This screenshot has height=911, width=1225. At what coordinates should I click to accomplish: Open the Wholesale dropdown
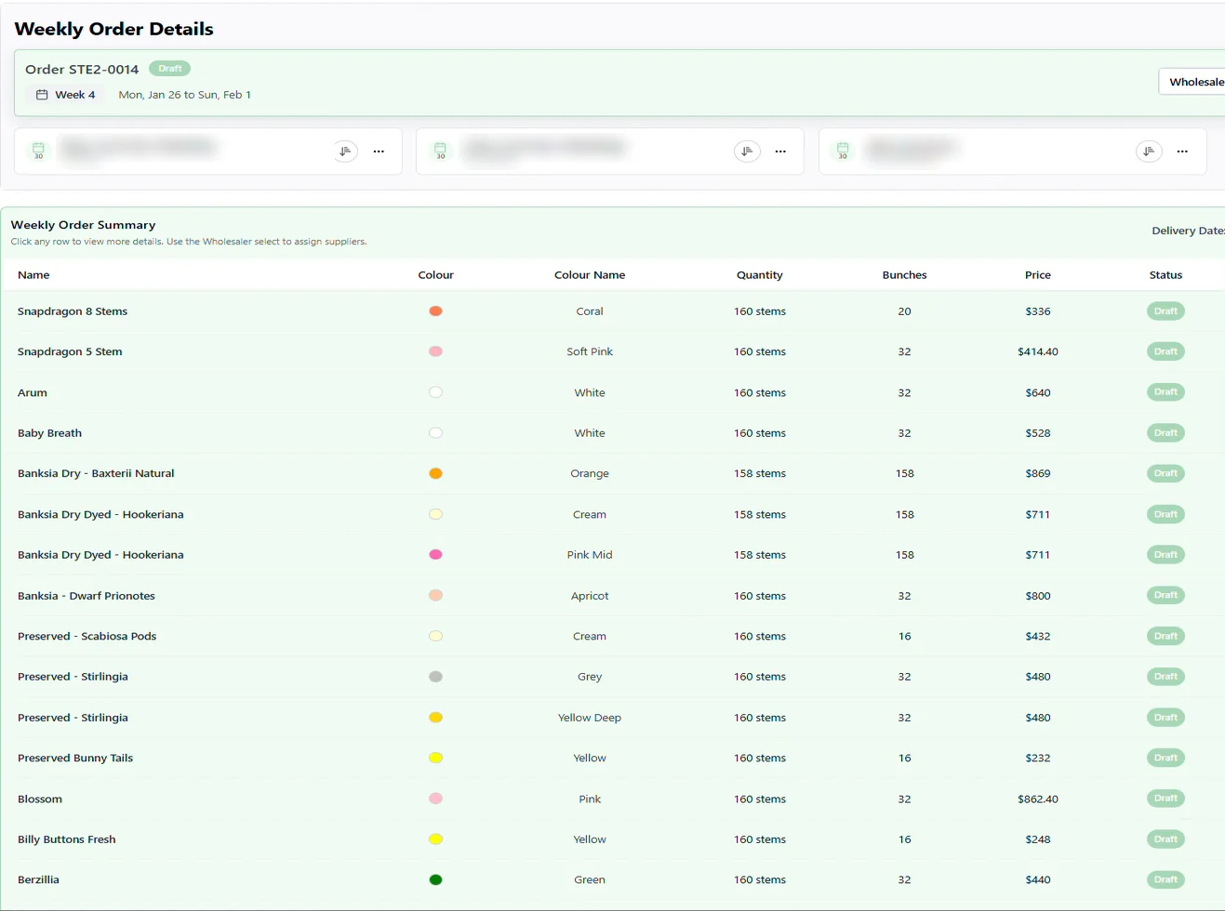coord(1192,82)
